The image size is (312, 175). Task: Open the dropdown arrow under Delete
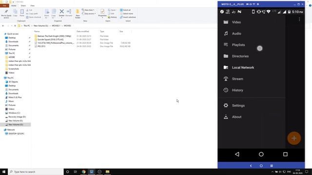62,17
